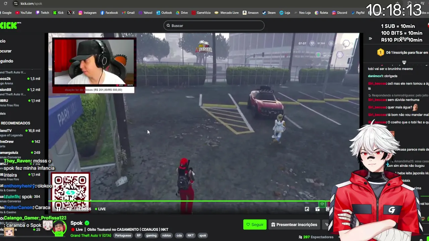Image resolution: width=429 pixels, height=241 pixels.
Task: Click the heart icon above player controls
Action: pyautogui.click(x=322, y=204)
